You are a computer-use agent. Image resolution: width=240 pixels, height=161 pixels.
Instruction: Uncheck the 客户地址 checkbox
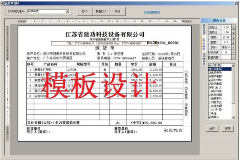(210, 80)
